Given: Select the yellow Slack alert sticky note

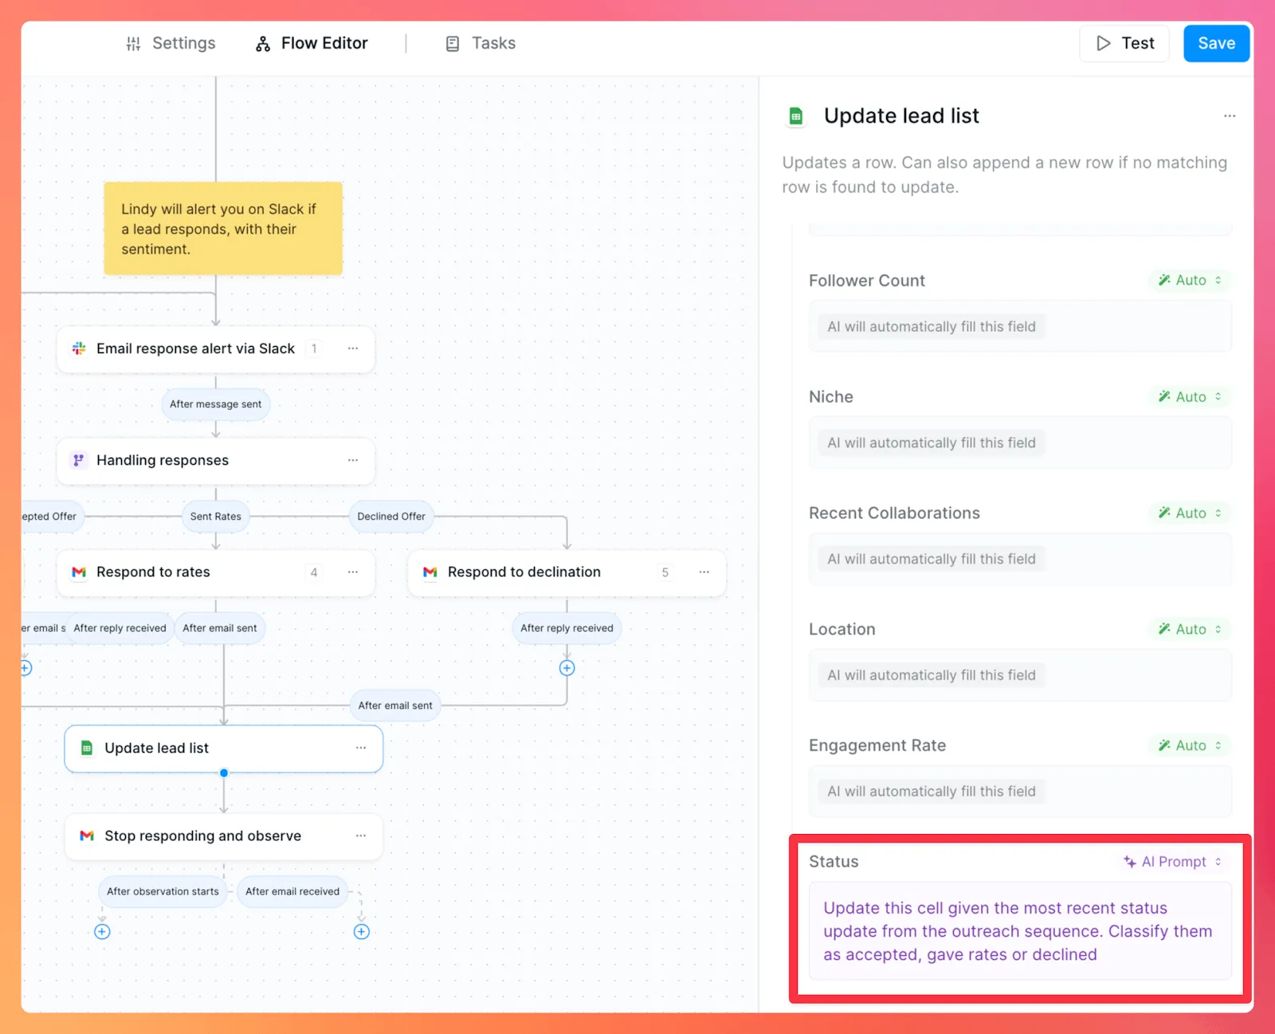Looking at the screenshot, I should point(223,229).
